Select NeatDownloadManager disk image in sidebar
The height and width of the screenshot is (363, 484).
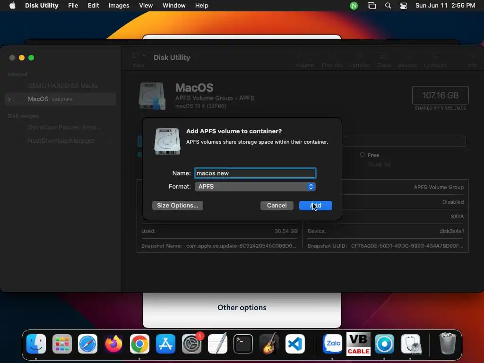61,141
